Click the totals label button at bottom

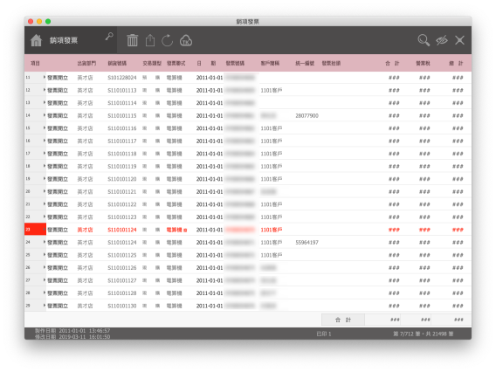tap(343, 320)
